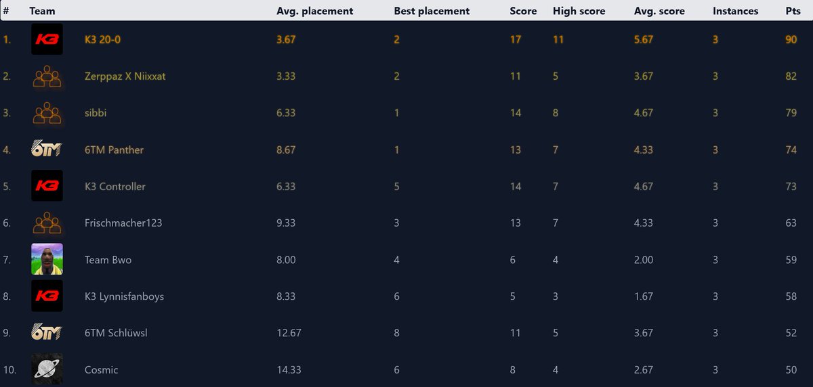Open the K3 Controller team name
Viewport: 813px width, 387px height.
(x=115, y=186)
